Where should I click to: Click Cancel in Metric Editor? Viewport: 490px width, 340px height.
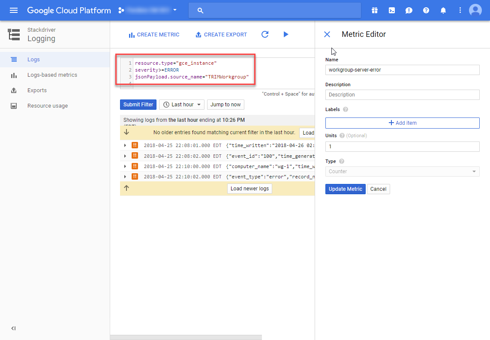(378, 189)
